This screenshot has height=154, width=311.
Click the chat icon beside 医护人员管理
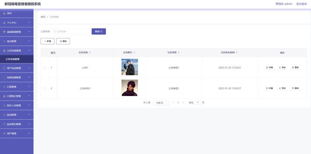(4, 105)
